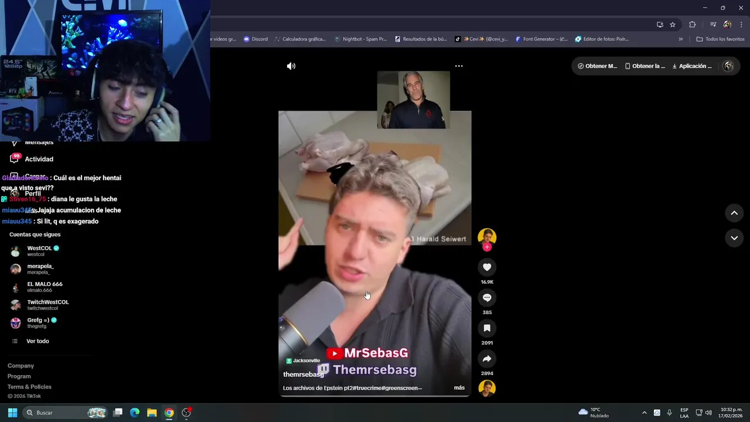Save the video with the bookmark icon
This screenshot has width=750, height=422.
point(487,328)
